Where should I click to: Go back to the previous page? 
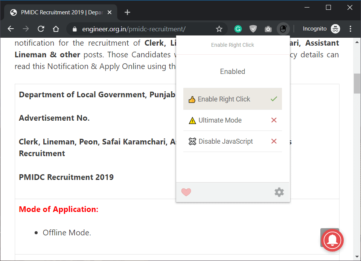(11, 29)
